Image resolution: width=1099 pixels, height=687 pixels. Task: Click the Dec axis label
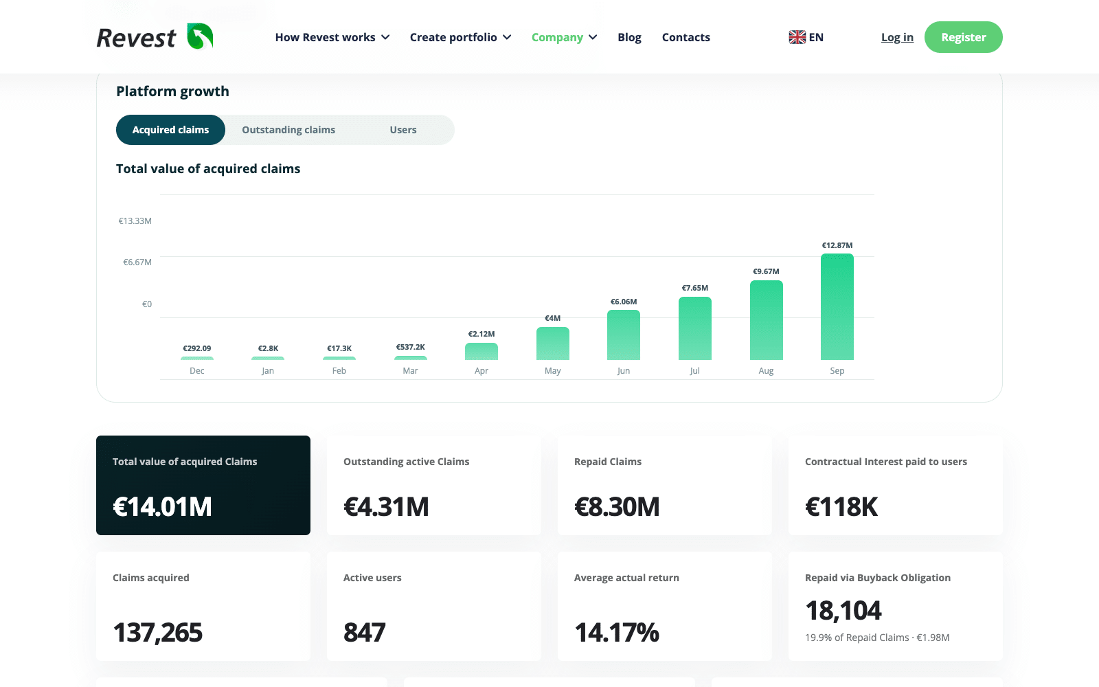click(197, 371)
